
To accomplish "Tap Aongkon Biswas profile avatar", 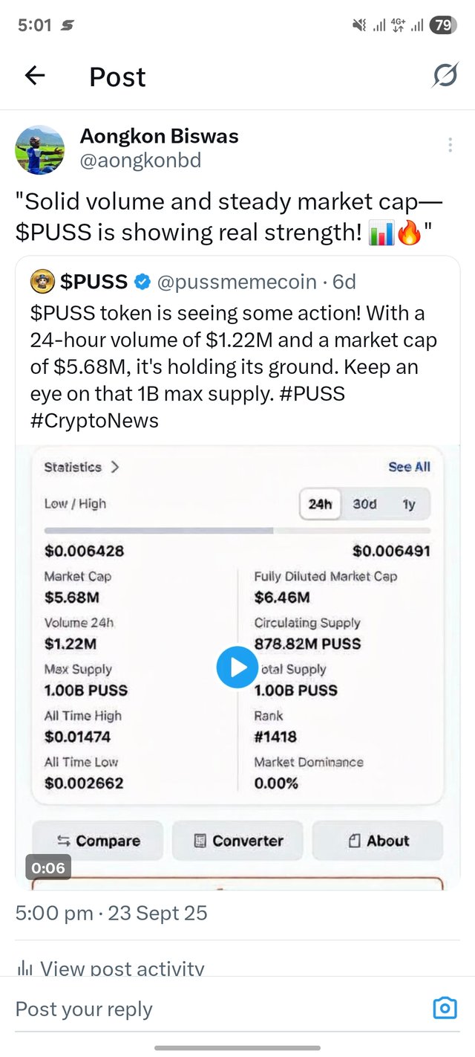I will (40, 149).
